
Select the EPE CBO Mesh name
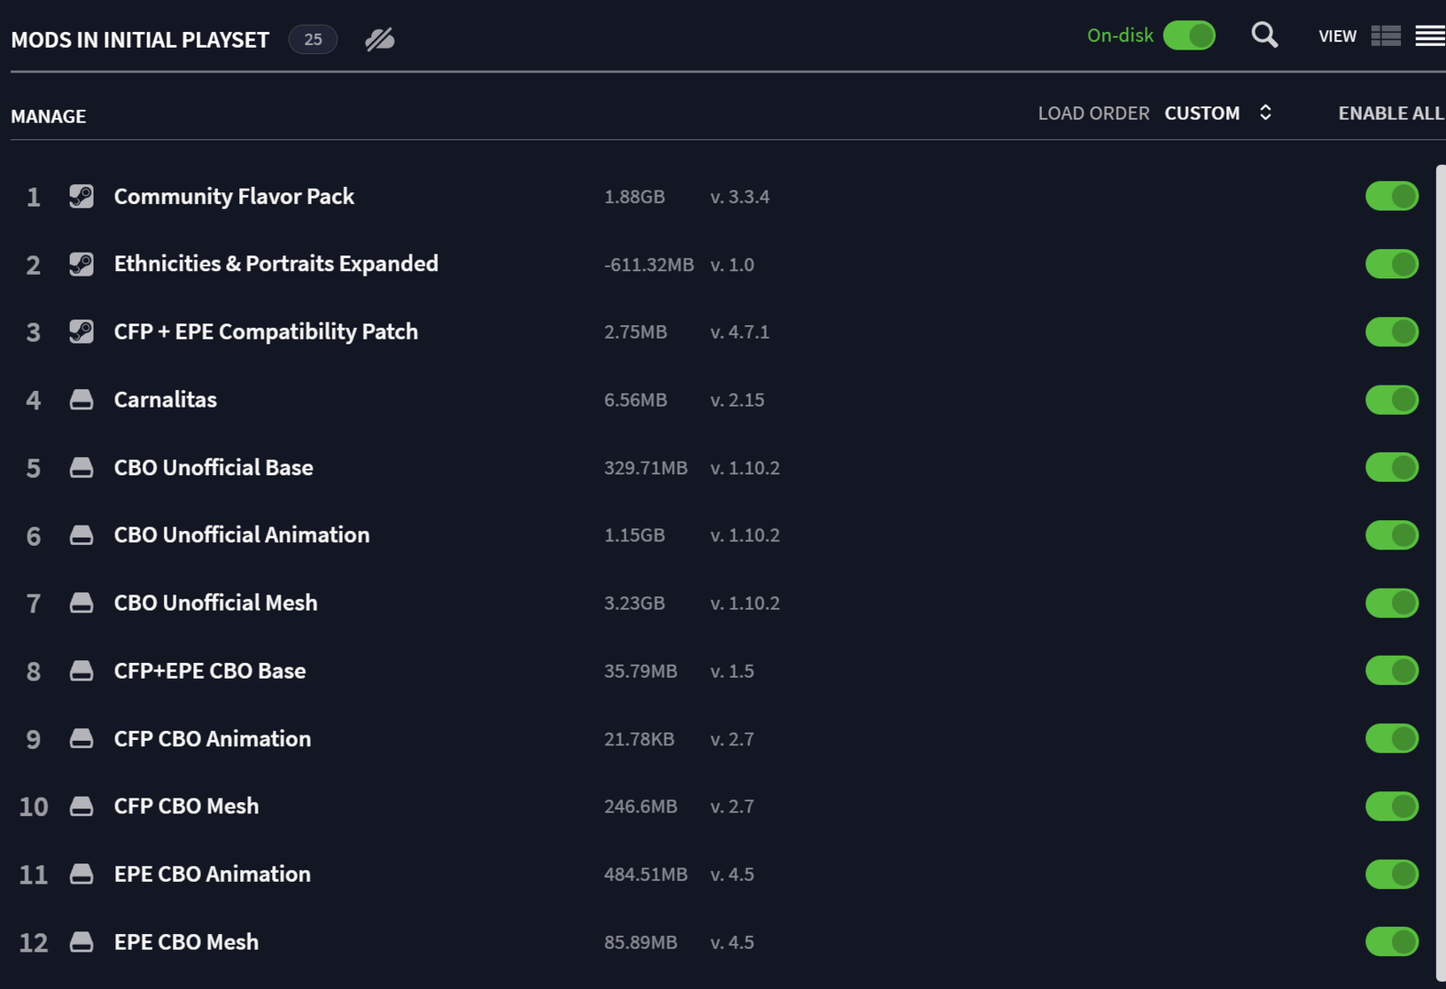[186, 941]
